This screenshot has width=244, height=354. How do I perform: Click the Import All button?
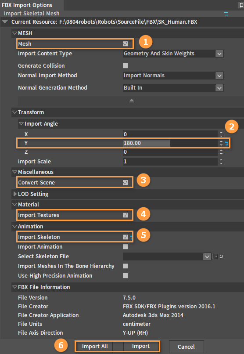(95, 347)
